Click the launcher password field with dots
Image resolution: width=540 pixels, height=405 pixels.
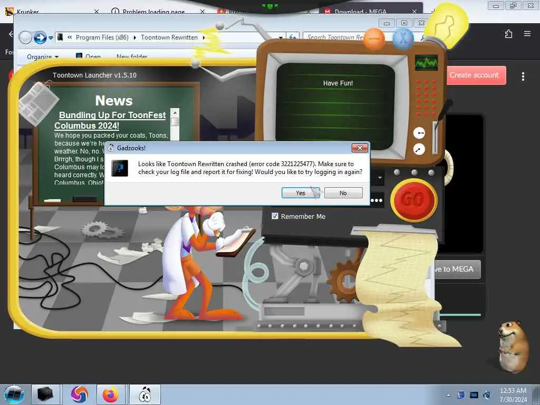[377, 200]
